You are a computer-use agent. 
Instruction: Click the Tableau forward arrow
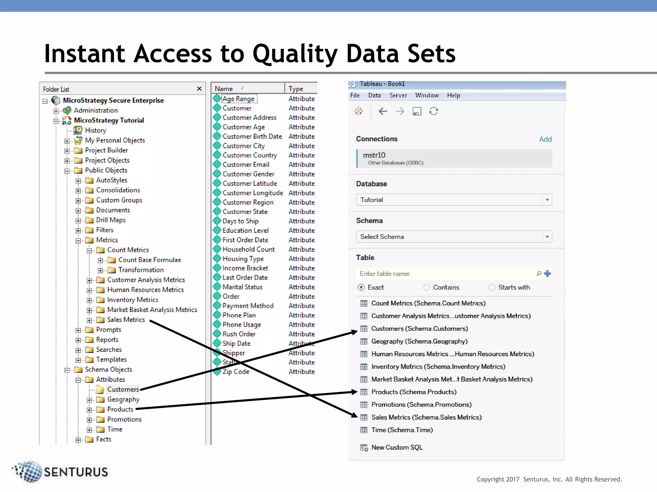[400, 111]
